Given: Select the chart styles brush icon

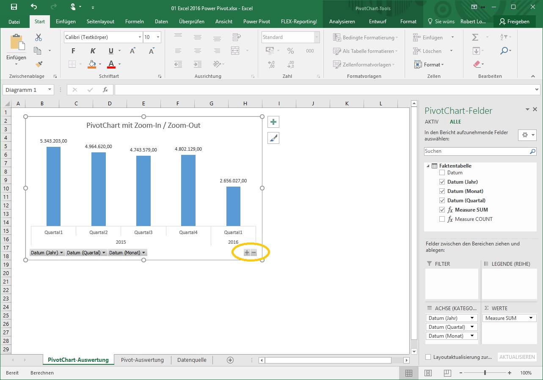Looking at the screenshot, I should pyautogui.click(x=273, y=138).
